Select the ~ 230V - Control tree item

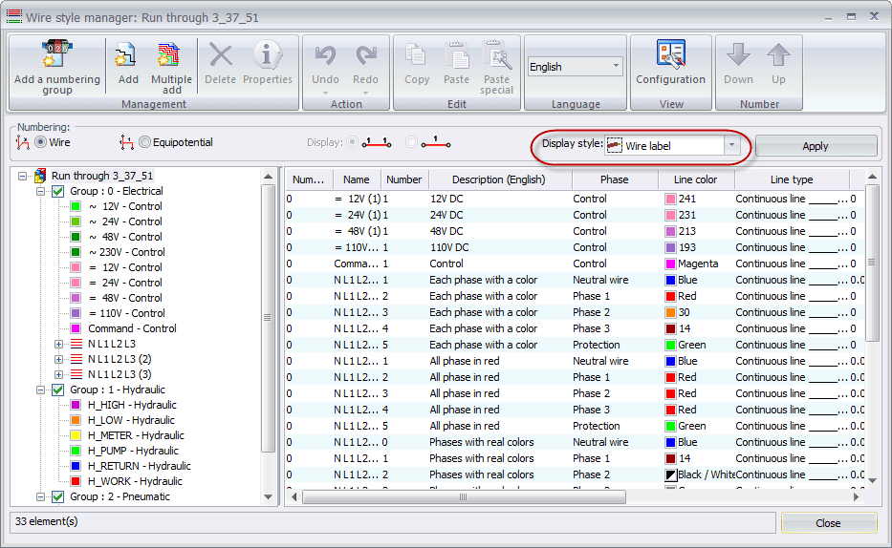coord(126,252)
